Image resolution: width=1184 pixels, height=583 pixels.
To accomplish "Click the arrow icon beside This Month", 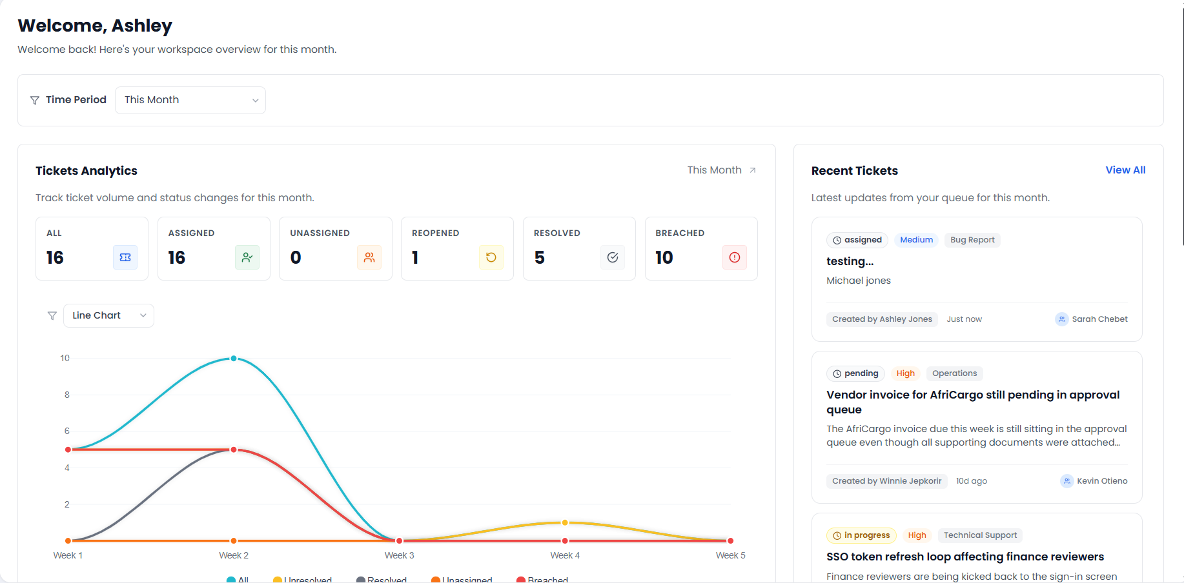I will (x=753, y=170).
